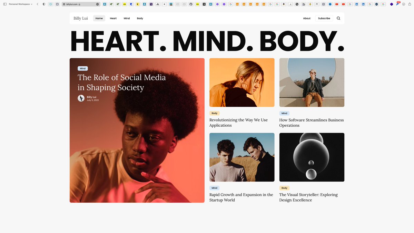Click the two men in field thumbnail

[x=242, y=157]
